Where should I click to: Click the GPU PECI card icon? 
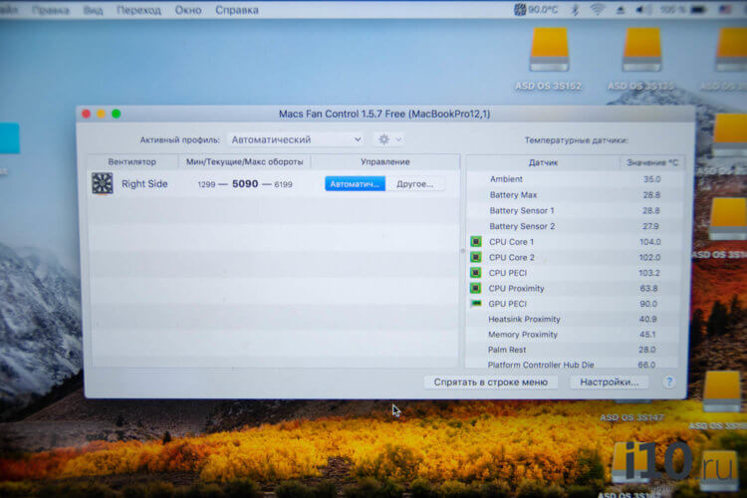pyautogui.click(x=475, y=304)
